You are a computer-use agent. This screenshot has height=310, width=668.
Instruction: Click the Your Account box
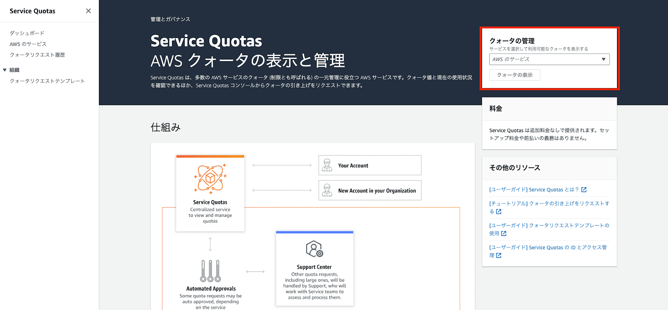[x=370, y=165]
